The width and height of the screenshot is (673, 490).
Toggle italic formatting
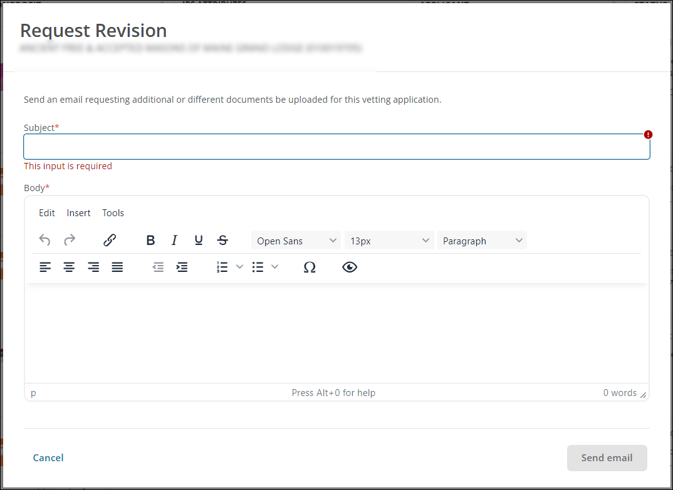pos(174,241)
